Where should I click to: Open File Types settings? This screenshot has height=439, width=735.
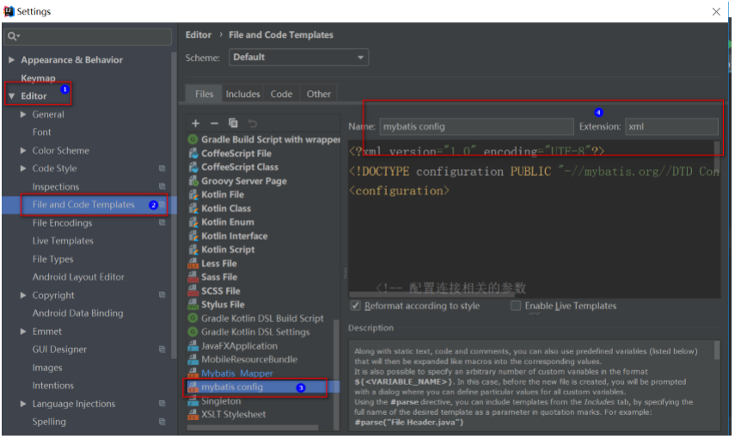tap(53, 259)
